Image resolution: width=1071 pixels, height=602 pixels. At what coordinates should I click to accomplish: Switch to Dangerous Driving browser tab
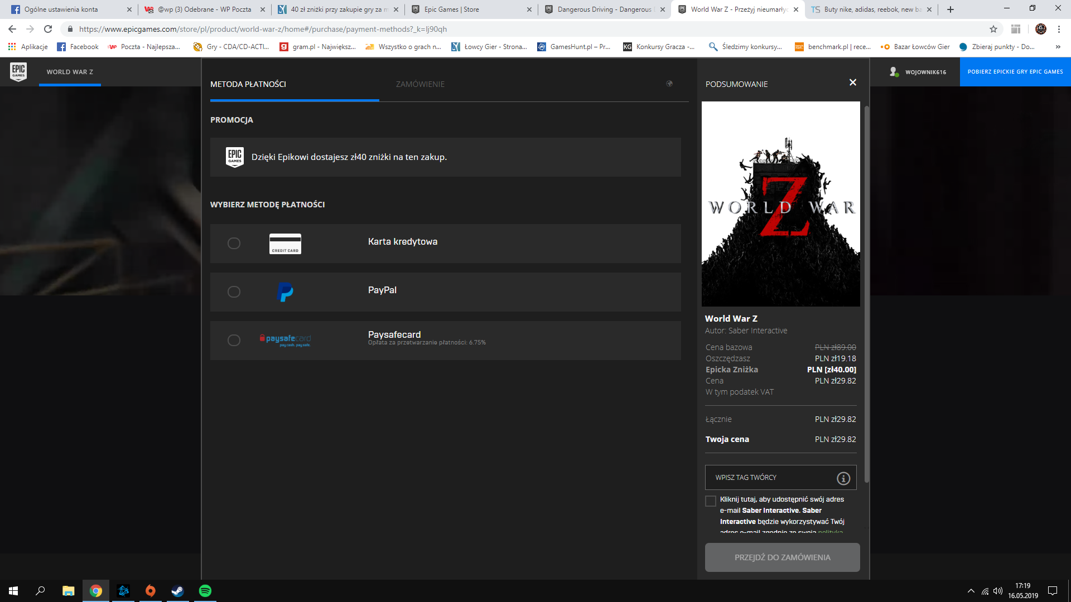(x=604, y=9)
